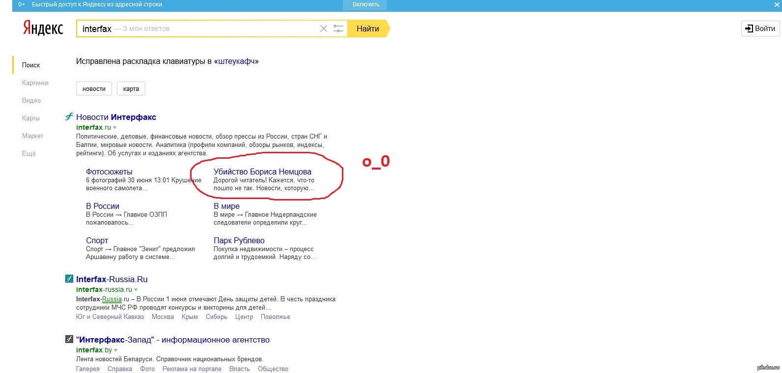The height and width of the screenshot is (373, 782).
Task: Click the Включить button in top bar
Action: pos(366,4)
